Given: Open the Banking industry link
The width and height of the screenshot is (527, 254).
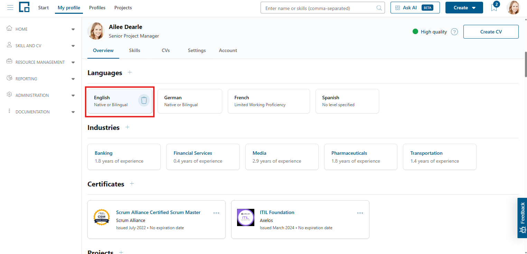Looking at the screenshot, I should coord(103,153).
